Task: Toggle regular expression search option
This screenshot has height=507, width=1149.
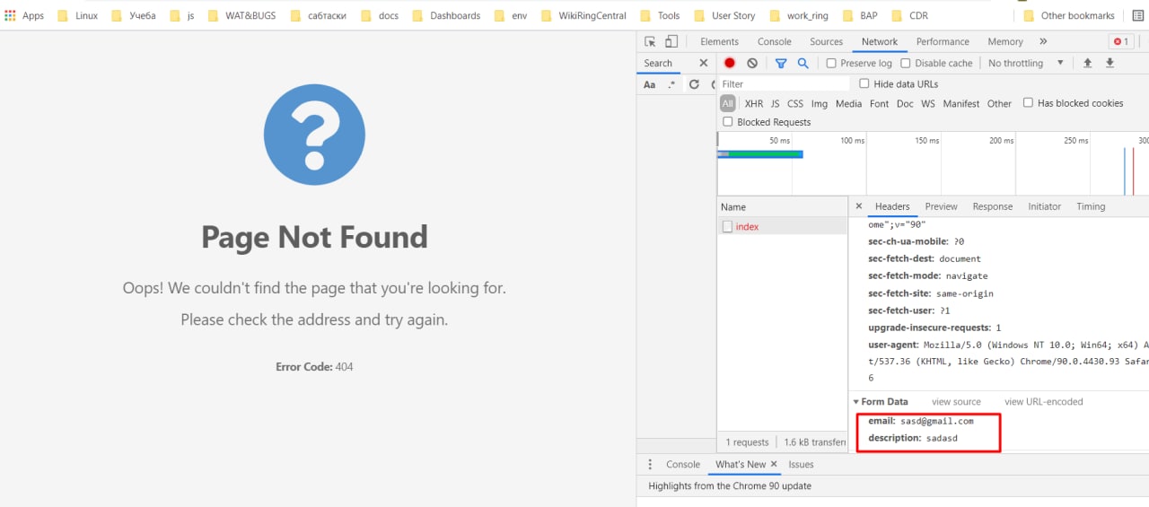Action: (x=671, y=84)
